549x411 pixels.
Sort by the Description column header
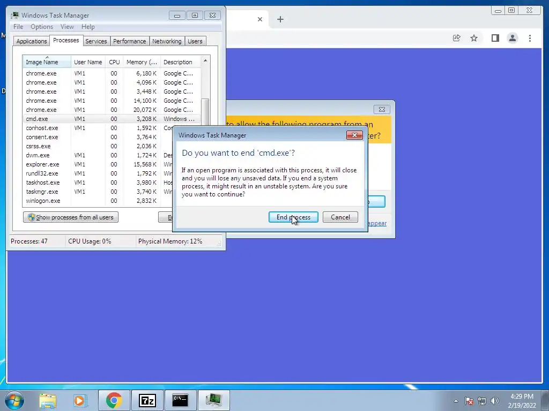click(x=180, y=62)
